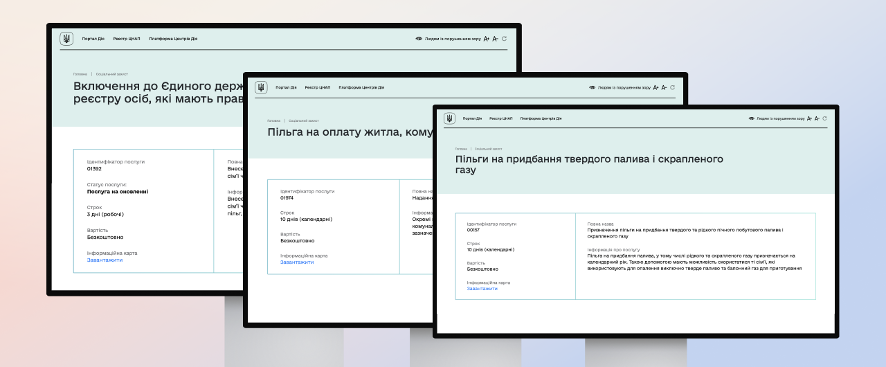This screenshot has height=367, width=886.
Task: Download the information card for service 00157
Action: tap(482, 288)
